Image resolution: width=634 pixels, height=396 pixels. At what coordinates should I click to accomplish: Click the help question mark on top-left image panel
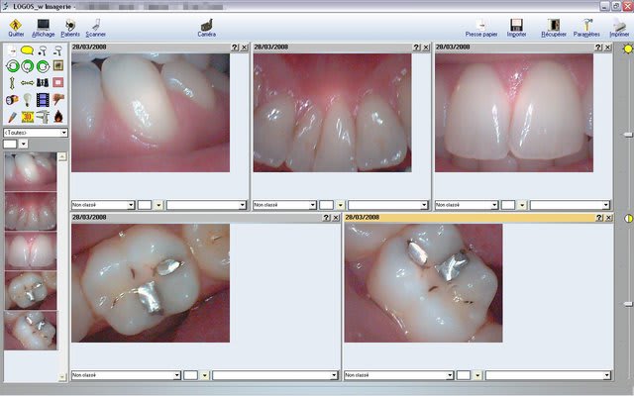pos(235,47)
